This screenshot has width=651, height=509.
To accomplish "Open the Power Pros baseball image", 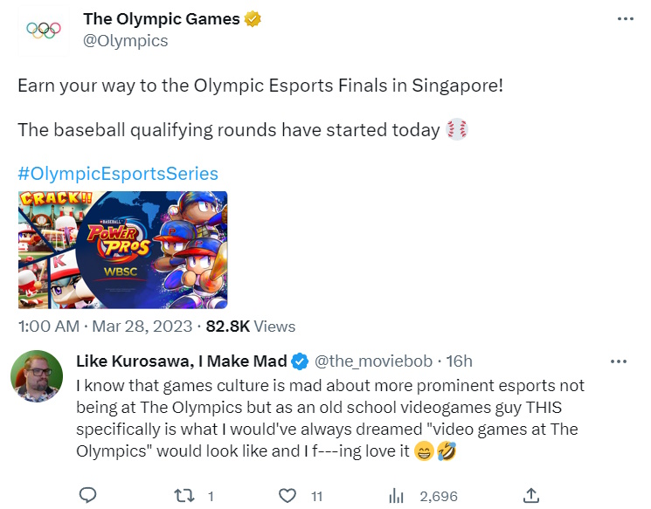I will click(122, 249).
